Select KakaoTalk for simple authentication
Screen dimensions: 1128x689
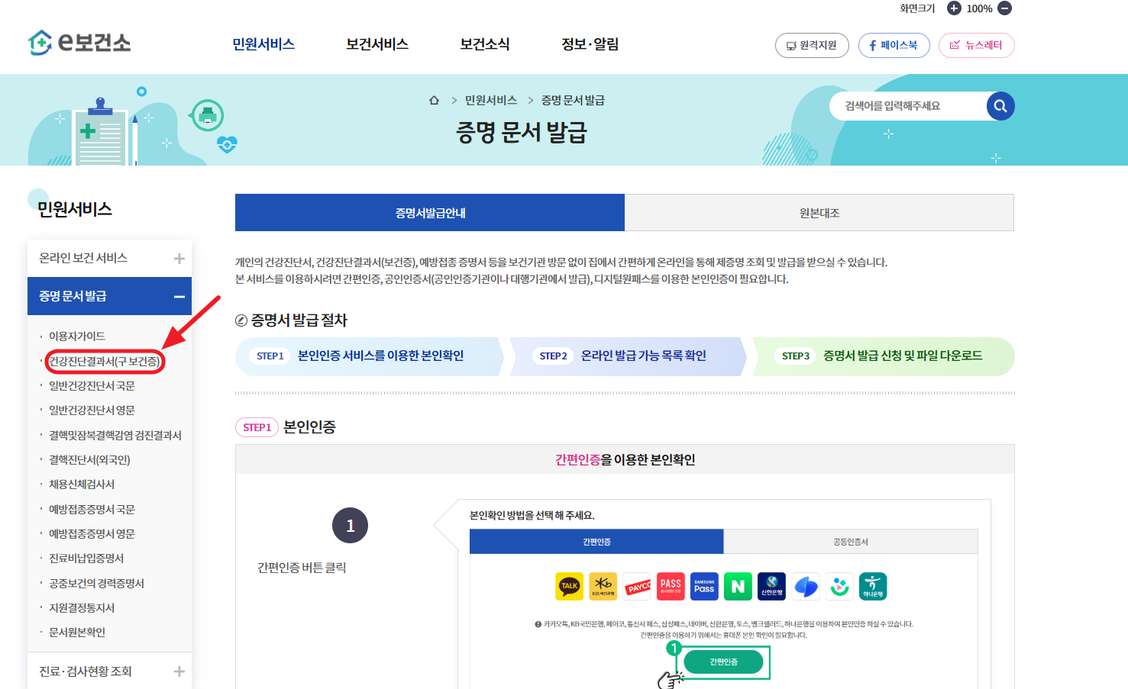point(570,586)
